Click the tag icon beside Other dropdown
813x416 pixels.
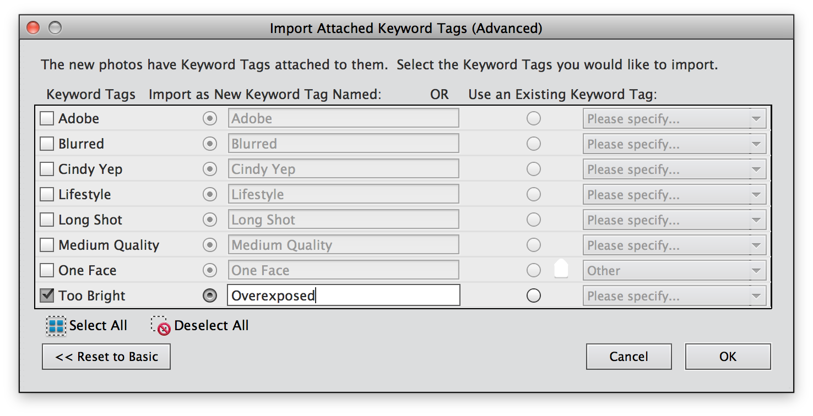coord(561,270)
